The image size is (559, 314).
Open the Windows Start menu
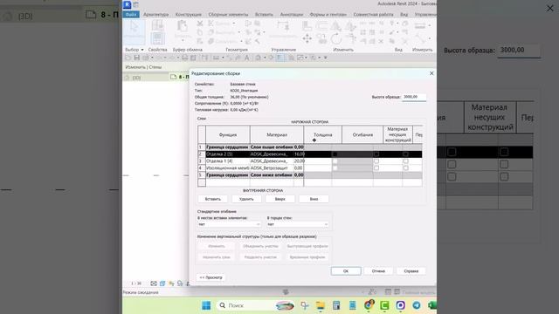[x=206, y=305]
